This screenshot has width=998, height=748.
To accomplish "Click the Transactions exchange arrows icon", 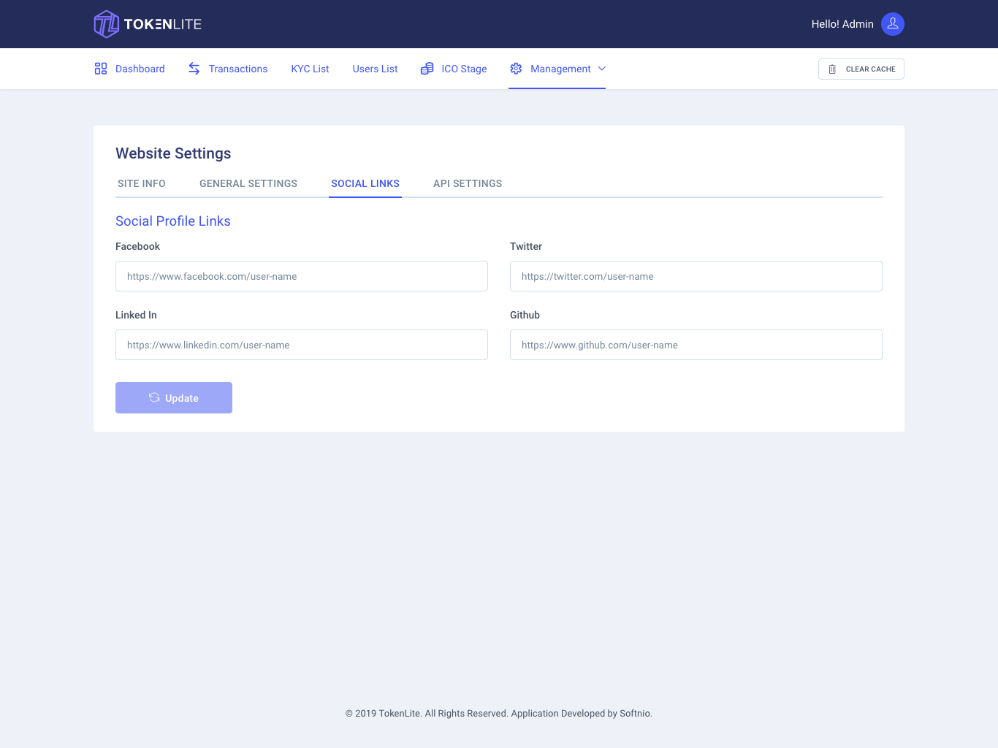I will click(x=194, y=68).
